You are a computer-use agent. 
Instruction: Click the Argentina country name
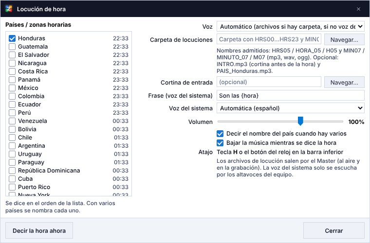31,146
